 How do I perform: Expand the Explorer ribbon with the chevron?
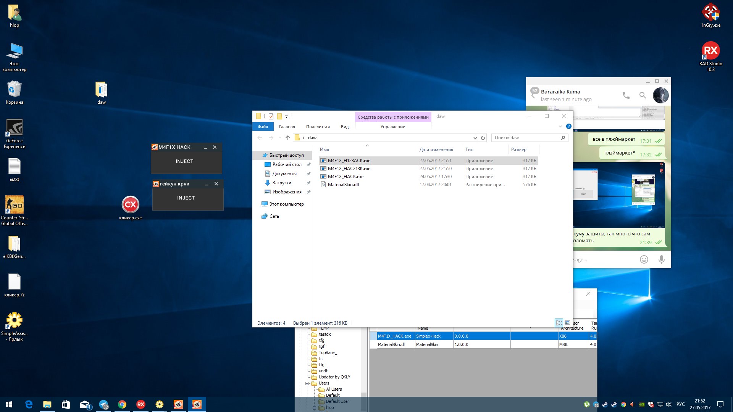[560, 126]
